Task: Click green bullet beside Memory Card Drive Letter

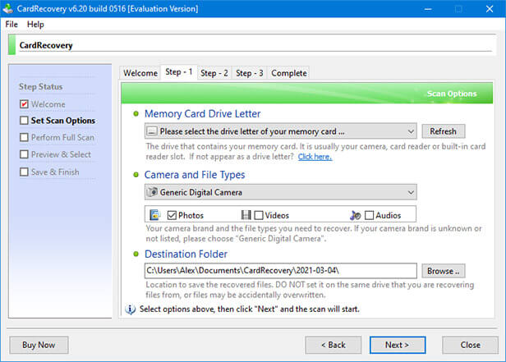Action: (x=136, y=113)
